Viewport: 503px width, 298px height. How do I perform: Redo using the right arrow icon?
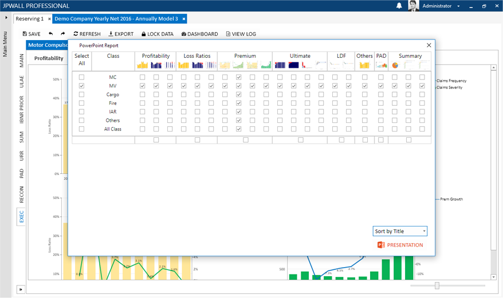[63, 34]
